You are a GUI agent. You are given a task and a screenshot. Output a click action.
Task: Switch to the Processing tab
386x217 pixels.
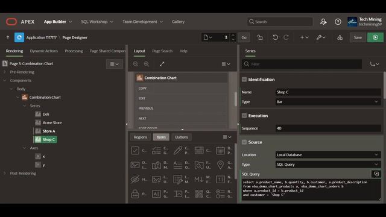pos(74,51)
